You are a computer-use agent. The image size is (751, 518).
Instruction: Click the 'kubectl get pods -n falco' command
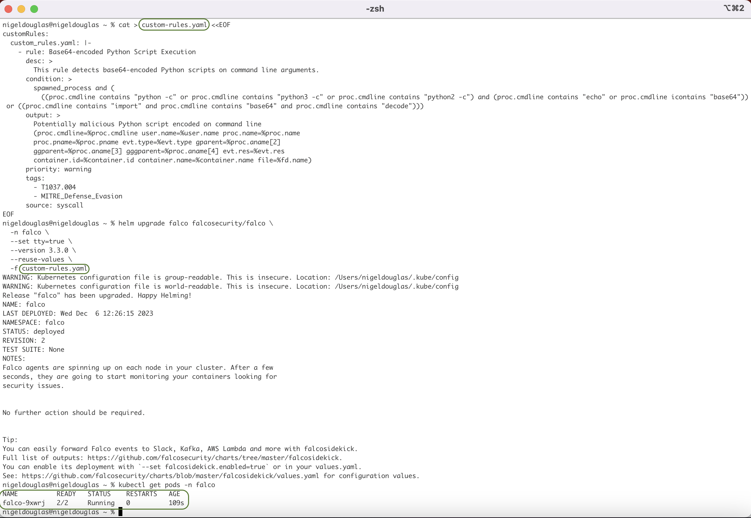(166, 485)
